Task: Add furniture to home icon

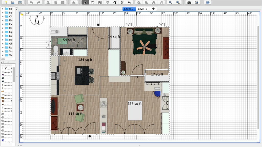Action: (74, 2)
